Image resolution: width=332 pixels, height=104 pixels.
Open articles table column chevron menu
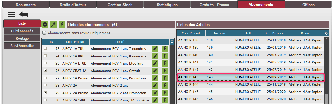(x=327, y=33)
